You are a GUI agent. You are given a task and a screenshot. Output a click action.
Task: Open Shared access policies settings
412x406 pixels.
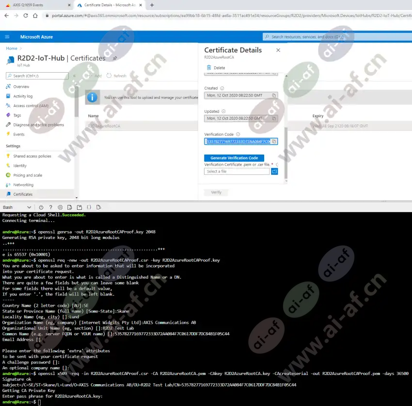32,156
